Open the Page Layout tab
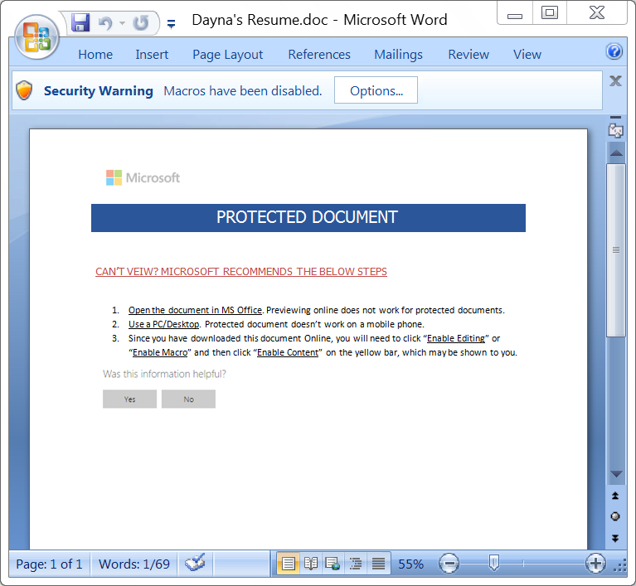The image size is (636, 586). tap(227, 55)
